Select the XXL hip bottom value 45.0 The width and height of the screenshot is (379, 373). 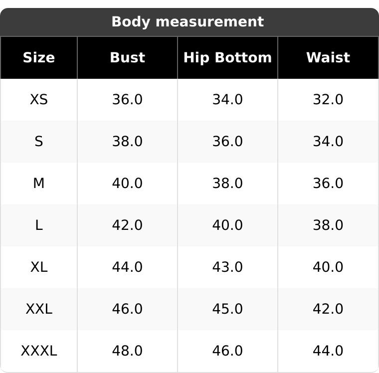click(227, 309)
